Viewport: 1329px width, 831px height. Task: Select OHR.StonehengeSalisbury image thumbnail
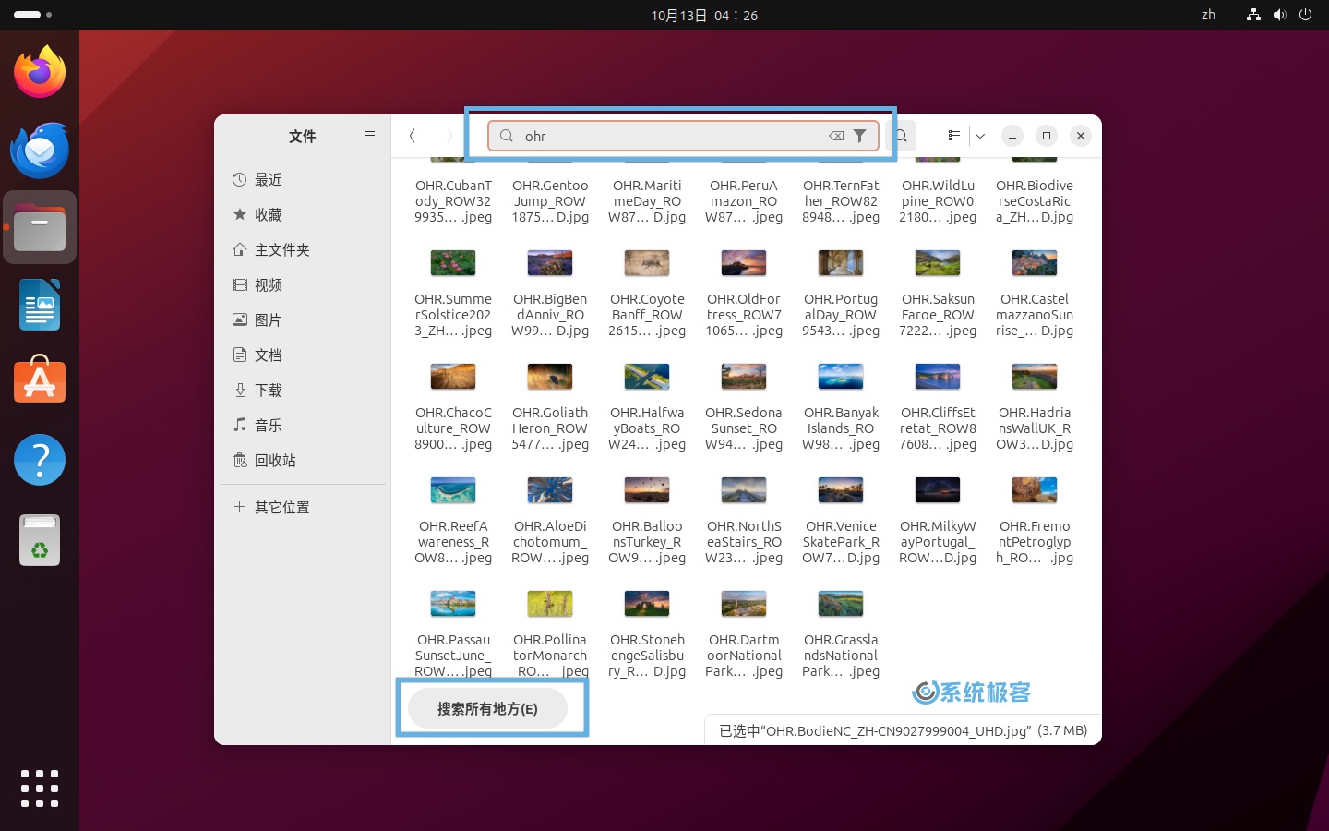click(x=647, y=604)
